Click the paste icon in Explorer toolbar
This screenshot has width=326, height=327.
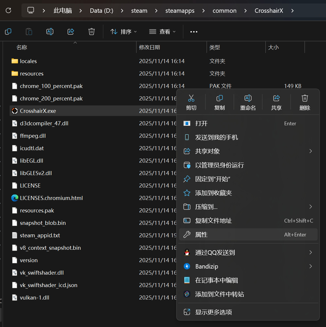point(29,32)
